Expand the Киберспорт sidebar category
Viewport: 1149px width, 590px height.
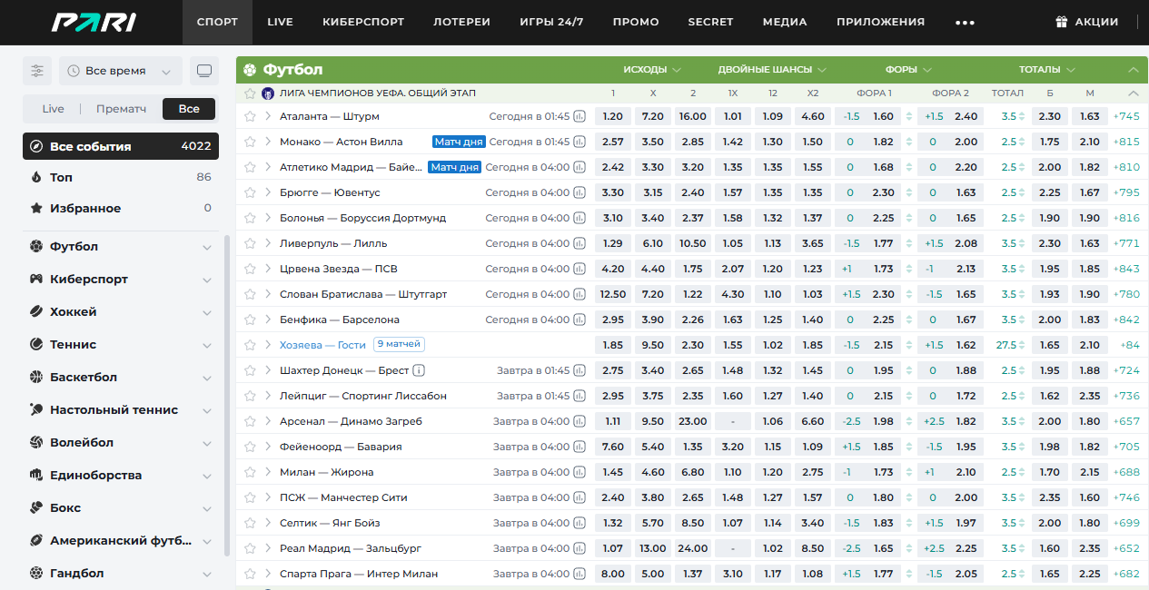[207, 280]
